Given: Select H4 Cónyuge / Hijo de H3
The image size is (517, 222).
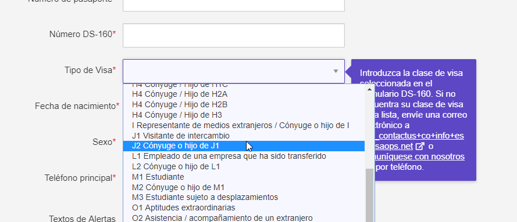Looking at the screenshot, I should 244,115.
